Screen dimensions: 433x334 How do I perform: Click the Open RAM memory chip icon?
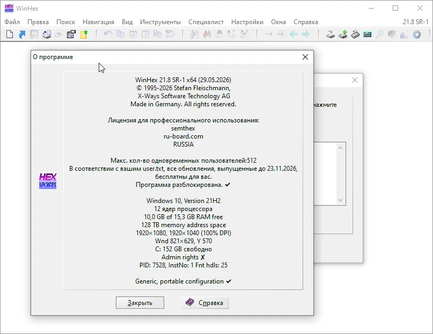[355, 34]
